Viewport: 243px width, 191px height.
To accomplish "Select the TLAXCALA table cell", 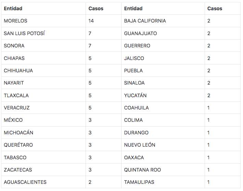I will point(16,95).
